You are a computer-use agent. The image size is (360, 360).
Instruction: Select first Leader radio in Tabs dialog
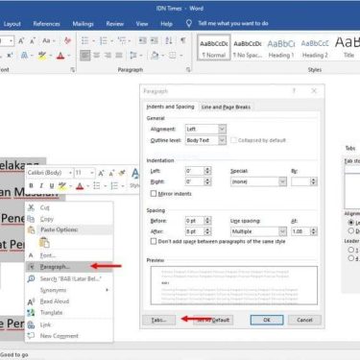pyautogui.click(x=351, y=250)
